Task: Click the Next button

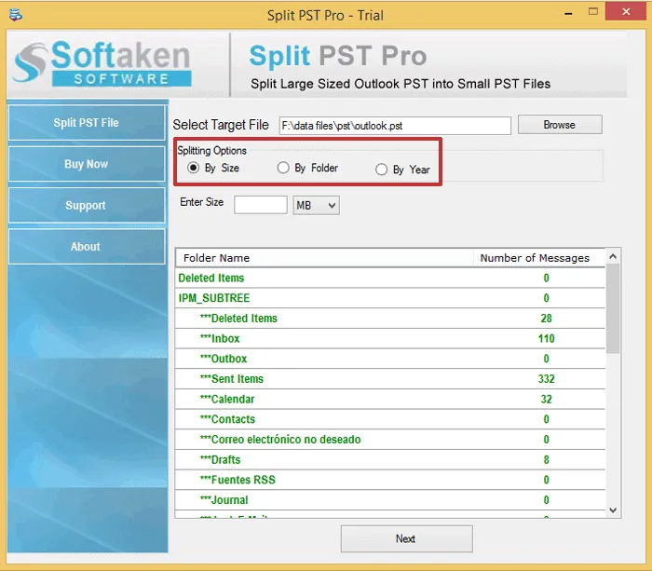Action: 406,538
